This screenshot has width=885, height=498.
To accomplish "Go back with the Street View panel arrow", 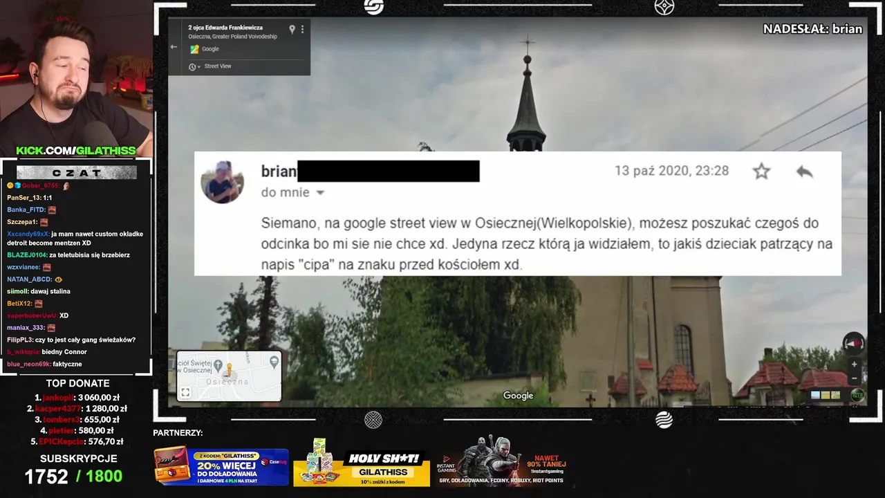I will [x=174, y=47].
